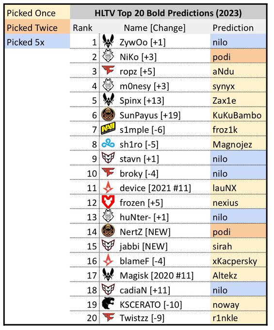274x330 pixels.
Task: Click the Cloud9 logo beside sh1ro
Action: (x=108, y=143)
